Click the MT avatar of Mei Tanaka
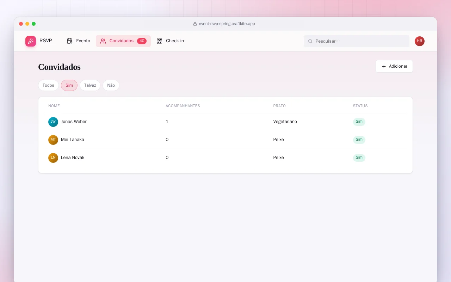Viewport: 451px width, 282px height. [53, 140]
